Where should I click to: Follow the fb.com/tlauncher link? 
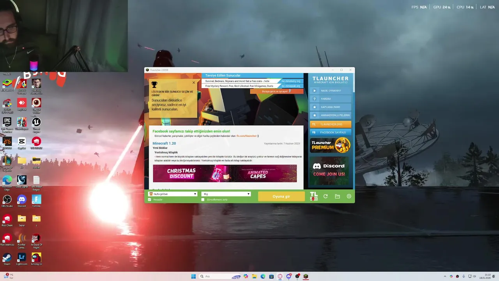(246, 136)
